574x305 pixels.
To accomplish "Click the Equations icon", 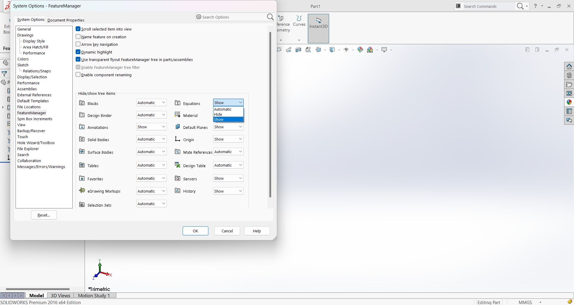I will tap(178, 103).
